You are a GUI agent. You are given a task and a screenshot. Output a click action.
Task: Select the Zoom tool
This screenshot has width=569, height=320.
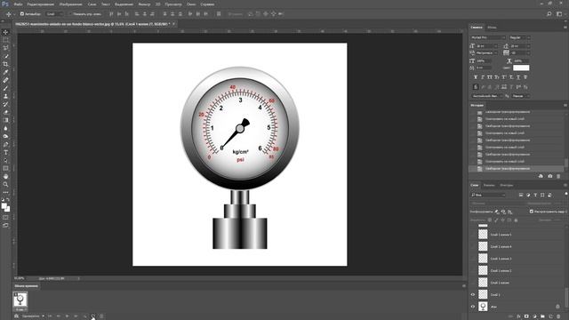[5, 184]
